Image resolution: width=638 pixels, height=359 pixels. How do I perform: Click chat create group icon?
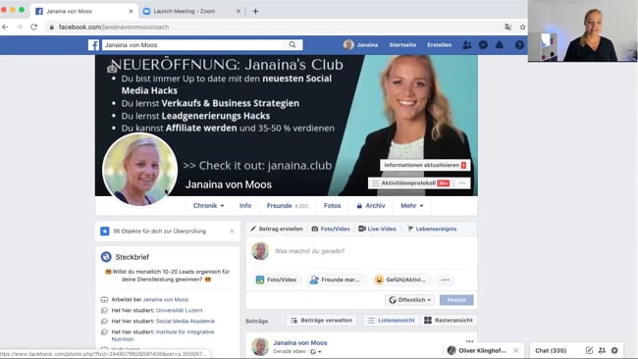point(602,350)
